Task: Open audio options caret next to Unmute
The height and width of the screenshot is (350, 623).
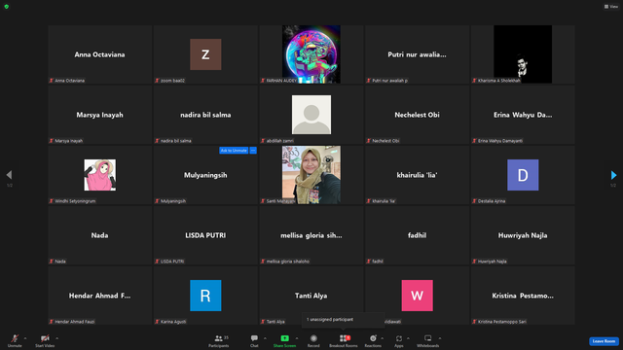Action: tap(25, 338)
